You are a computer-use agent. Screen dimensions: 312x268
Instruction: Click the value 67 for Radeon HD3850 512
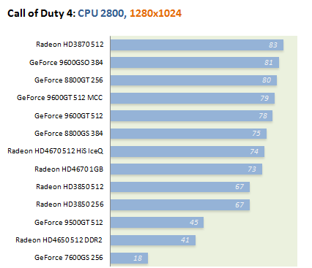[239, 187]
